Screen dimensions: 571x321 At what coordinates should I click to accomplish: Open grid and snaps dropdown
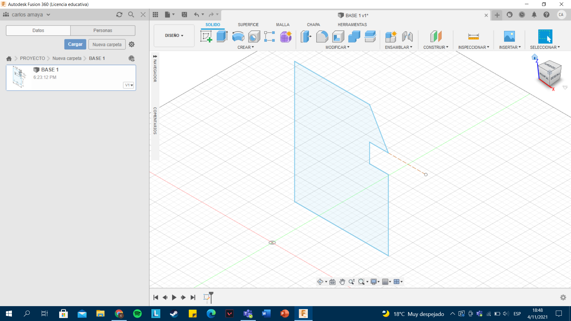[386, 282]
